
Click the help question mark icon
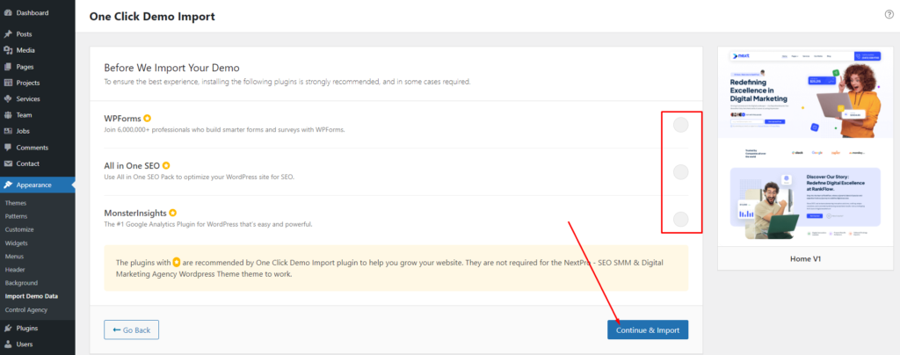pyautogui.click(x=889, y=14)
